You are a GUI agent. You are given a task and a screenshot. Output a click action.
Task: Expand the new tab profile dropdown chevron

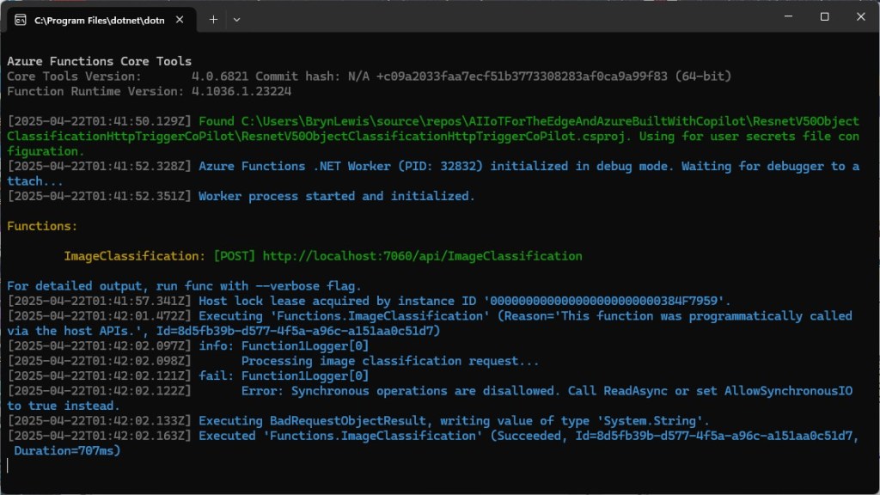[x=238, y=19]
